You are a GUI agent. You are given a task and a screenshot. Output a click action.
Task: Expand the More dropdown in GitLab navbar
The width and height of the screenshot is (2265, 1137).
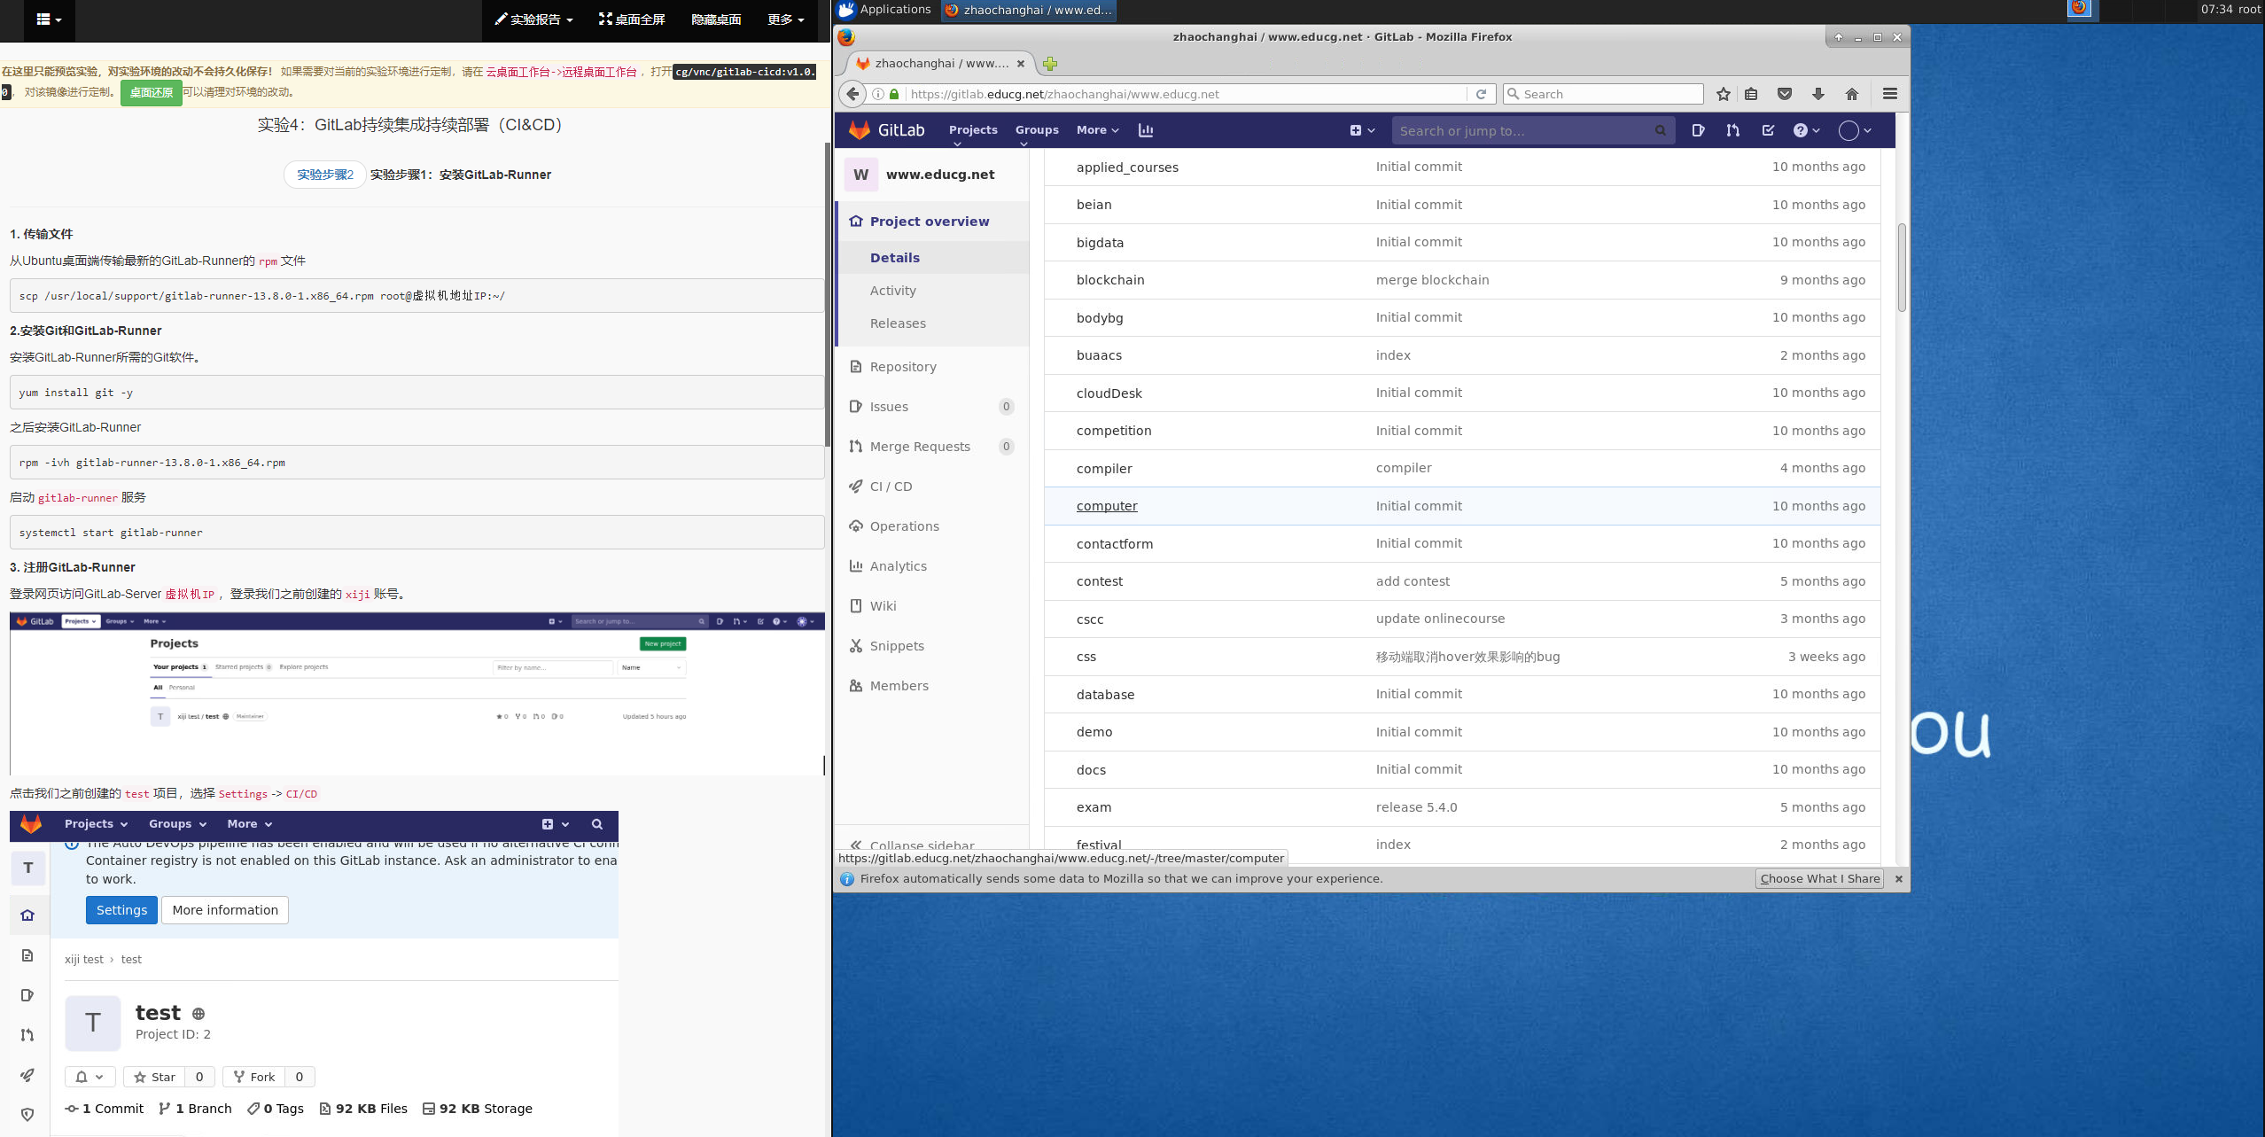pyautogui.click(x=1098, y=130)
